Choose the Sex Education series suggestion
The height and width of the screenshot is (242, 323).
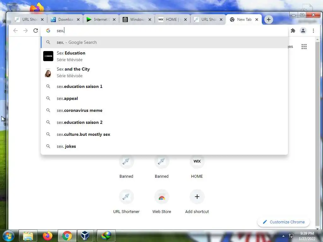164,56
